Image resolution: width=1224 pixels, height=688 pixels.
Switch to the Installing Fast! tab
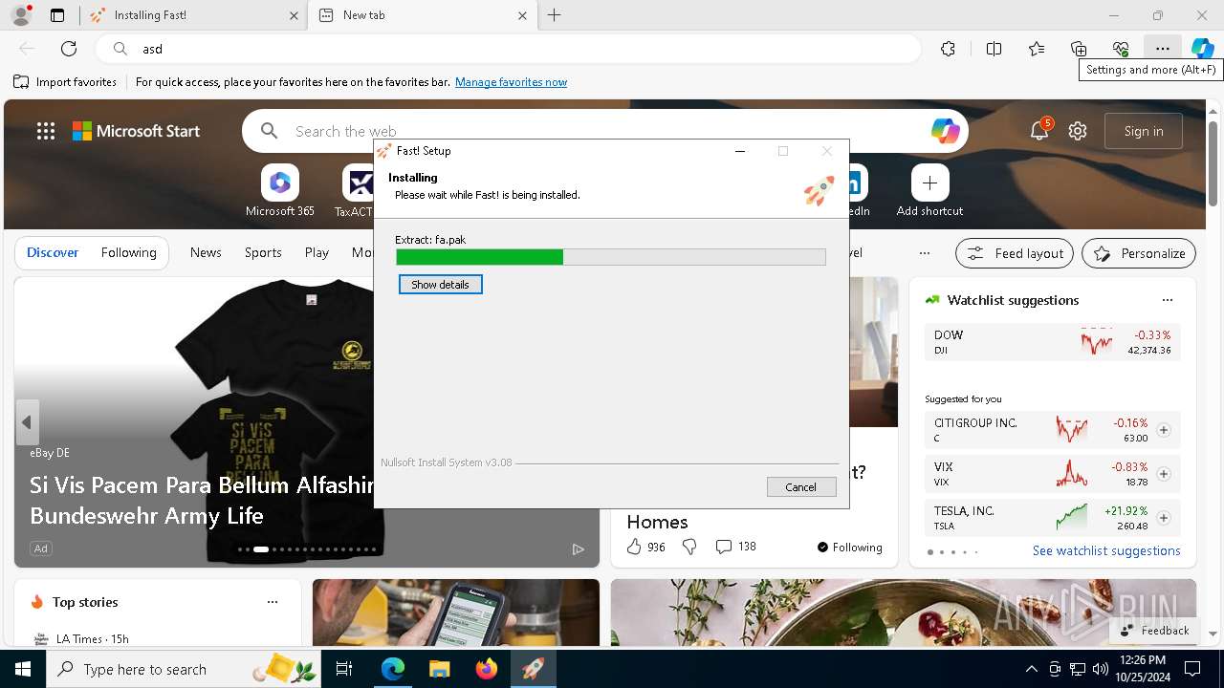194,15
